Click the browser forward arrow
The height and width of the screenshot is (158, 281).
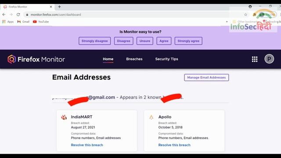coord(11,14)
